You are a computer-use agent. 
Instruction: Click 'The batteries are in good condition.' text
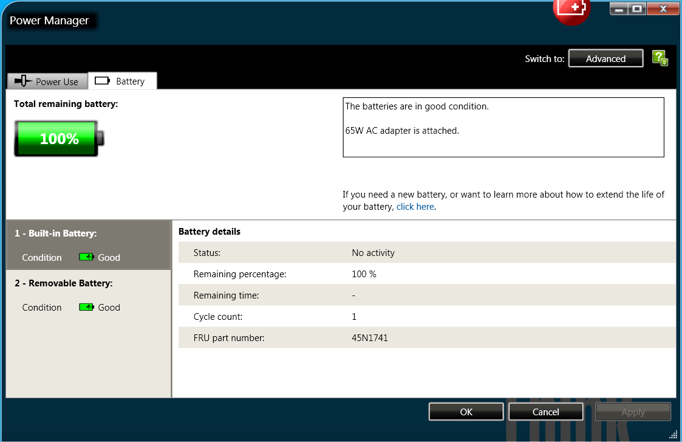pyautogui.click(x=417, y=106)
